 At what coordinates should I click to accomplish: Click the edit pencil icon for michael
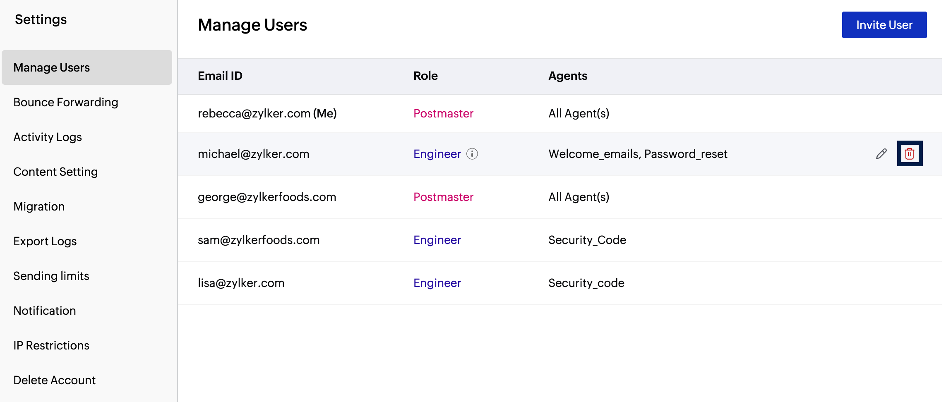(881, 154)
